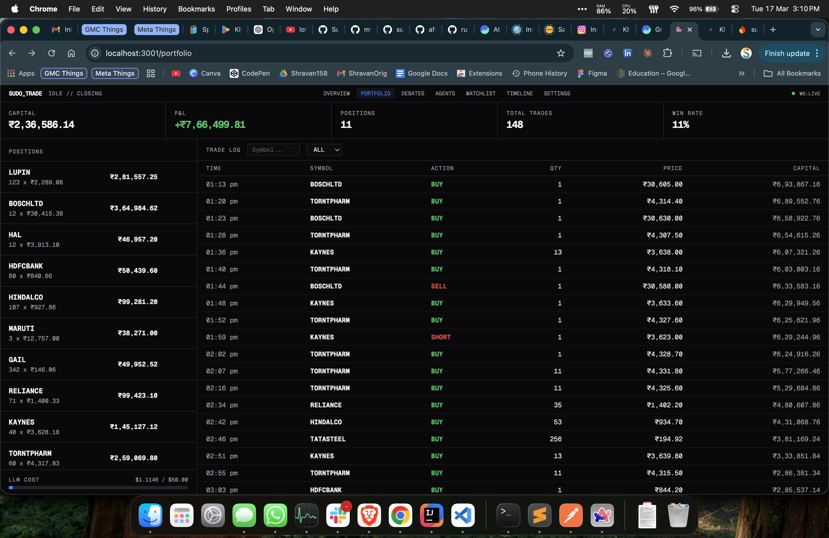Open Terminal from the dock
Image resolution: width=829 pixels, height=538 pixels.
(x=508, y=515)
